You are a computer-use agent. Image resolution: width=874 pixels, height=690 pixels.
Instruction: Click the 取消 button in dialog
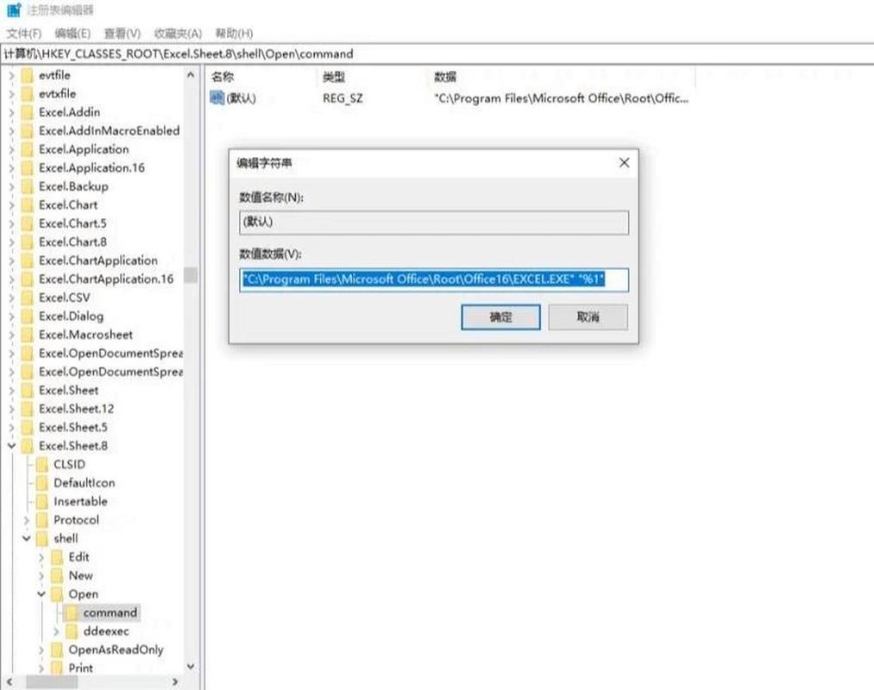[x=588, y=317]
